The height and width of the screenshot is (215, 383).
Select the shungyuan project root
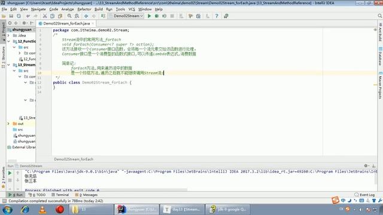pos(22,29)
